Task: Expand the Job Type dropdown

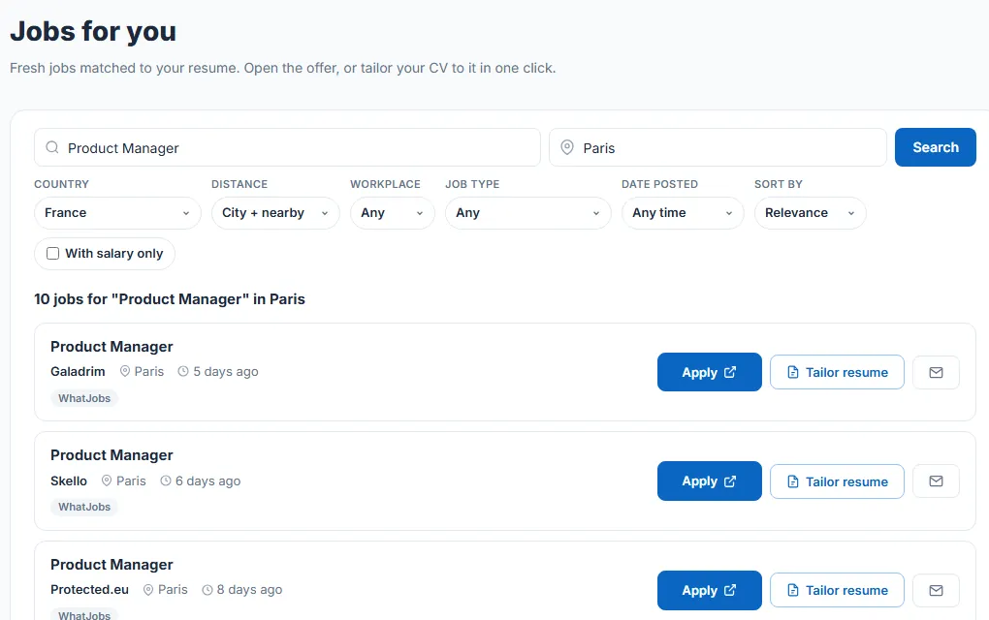Action: [527, 213]
